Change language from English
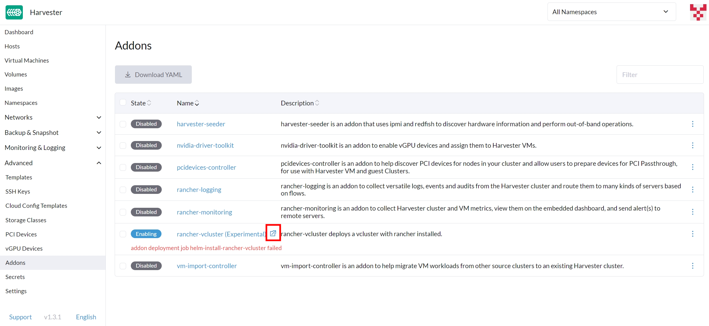This screenshot has height=326, width=709. click(x=86, y=317)
